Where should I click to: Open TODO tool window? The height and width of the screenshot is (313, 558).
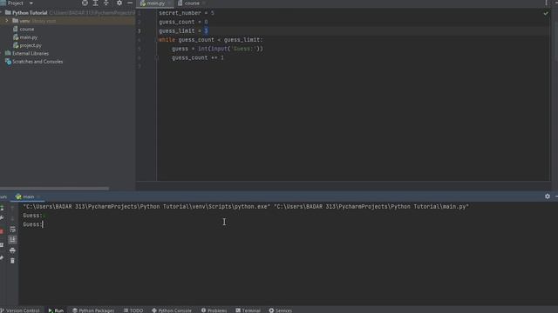coord(133,310)
